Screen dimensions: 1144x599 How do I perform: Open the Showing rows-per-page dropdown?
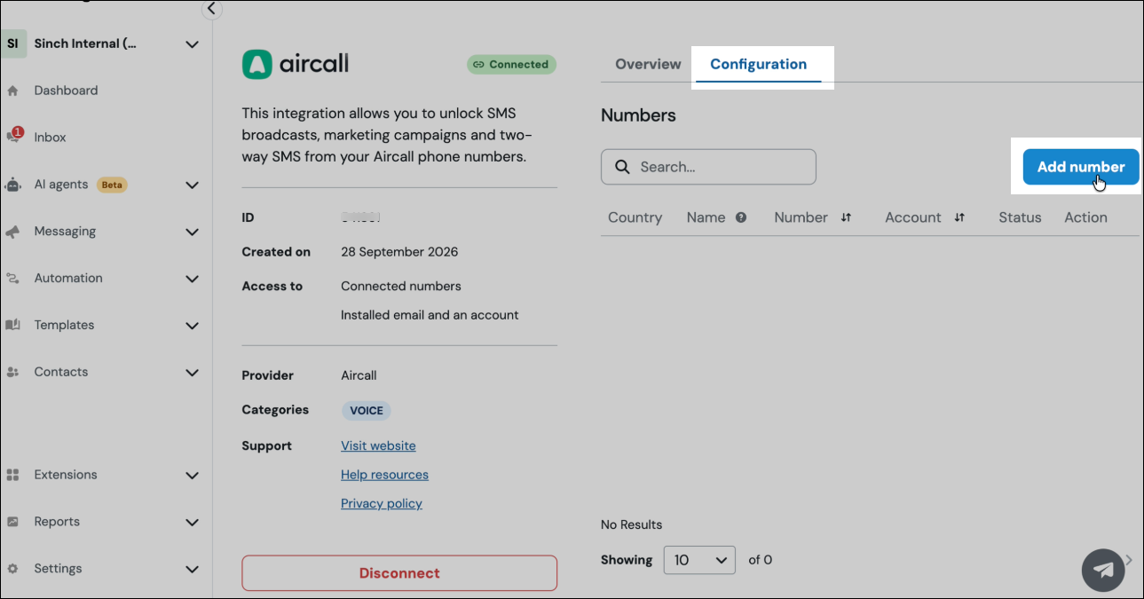[x=699, y=560]
